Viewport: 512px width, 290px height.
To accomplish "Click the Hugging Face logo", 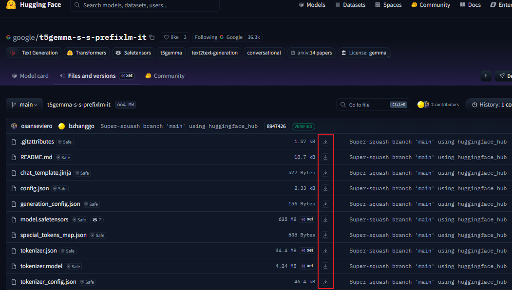I will [x=11, y=4].
